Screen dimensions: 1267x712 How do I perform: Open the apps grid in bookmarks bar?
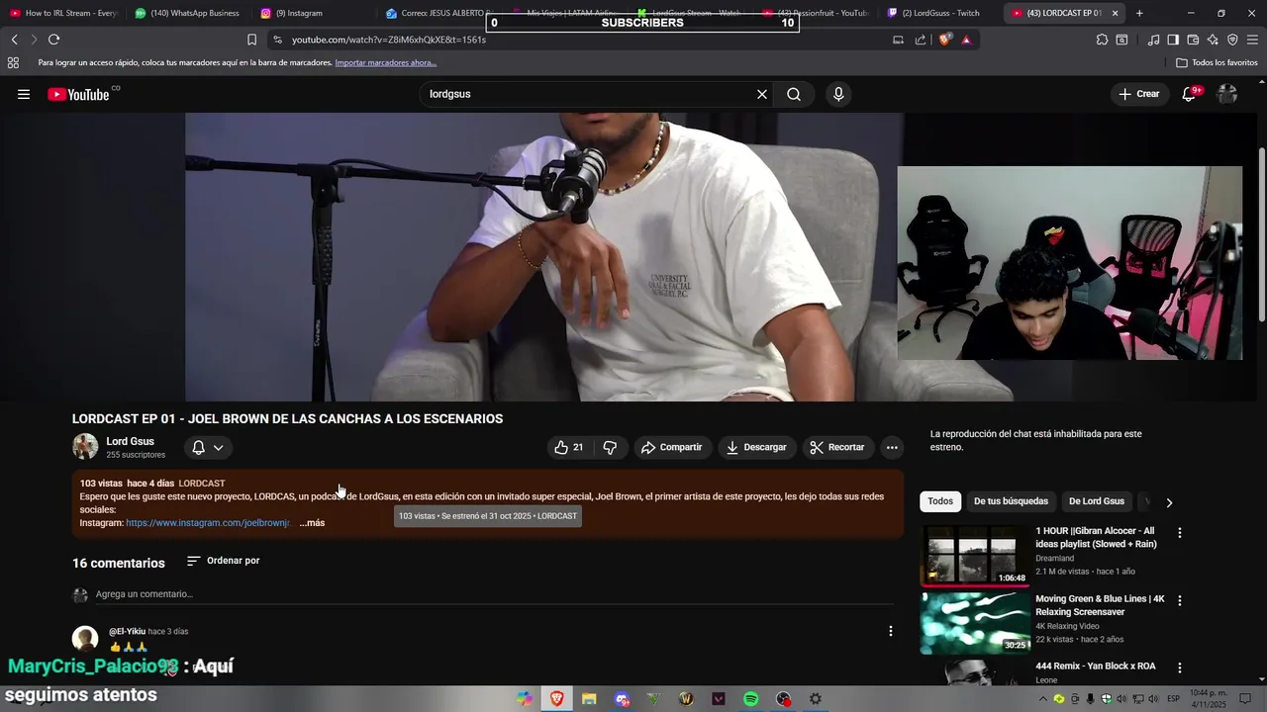(13, 62)
